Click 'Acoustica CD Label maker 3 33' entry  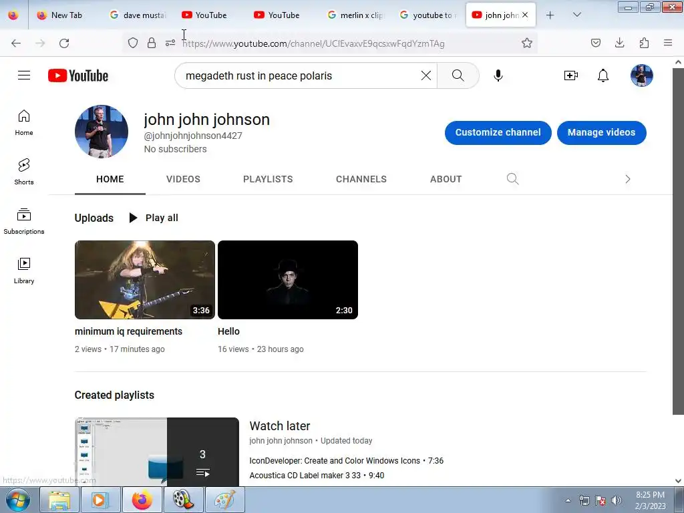(x=306, y=476)
